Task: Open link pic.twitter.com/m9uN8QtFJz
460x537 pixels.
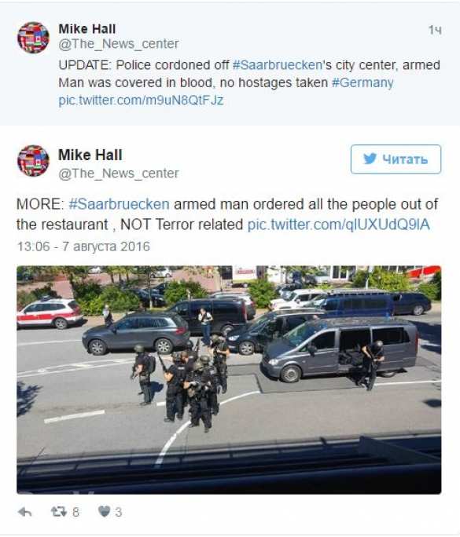Action: 141,100
